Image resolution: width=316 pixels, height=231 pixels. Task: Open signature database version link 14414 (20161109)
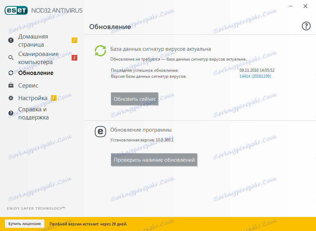[255, 76]
